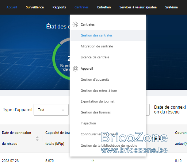Open the Accueil menu
The image size is (187, 166).
pos(12,7)
